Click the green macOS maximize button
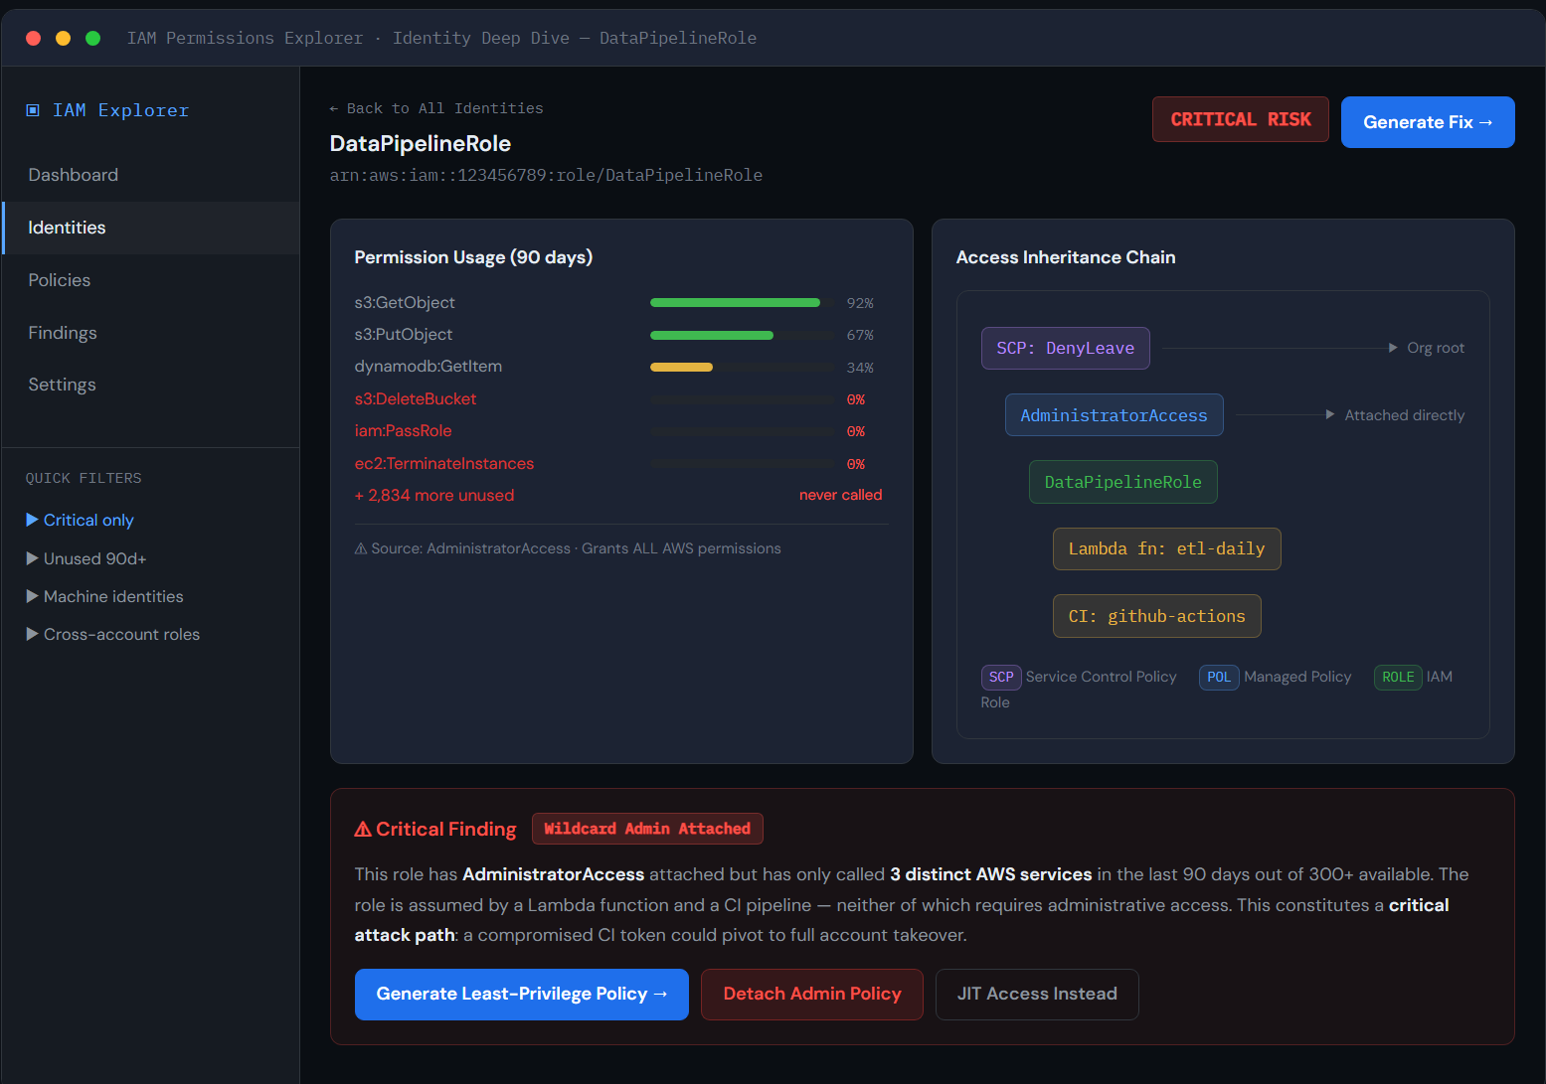Image resolution: width=1546 pixels, height=1084 pixels. pos(93,38)
